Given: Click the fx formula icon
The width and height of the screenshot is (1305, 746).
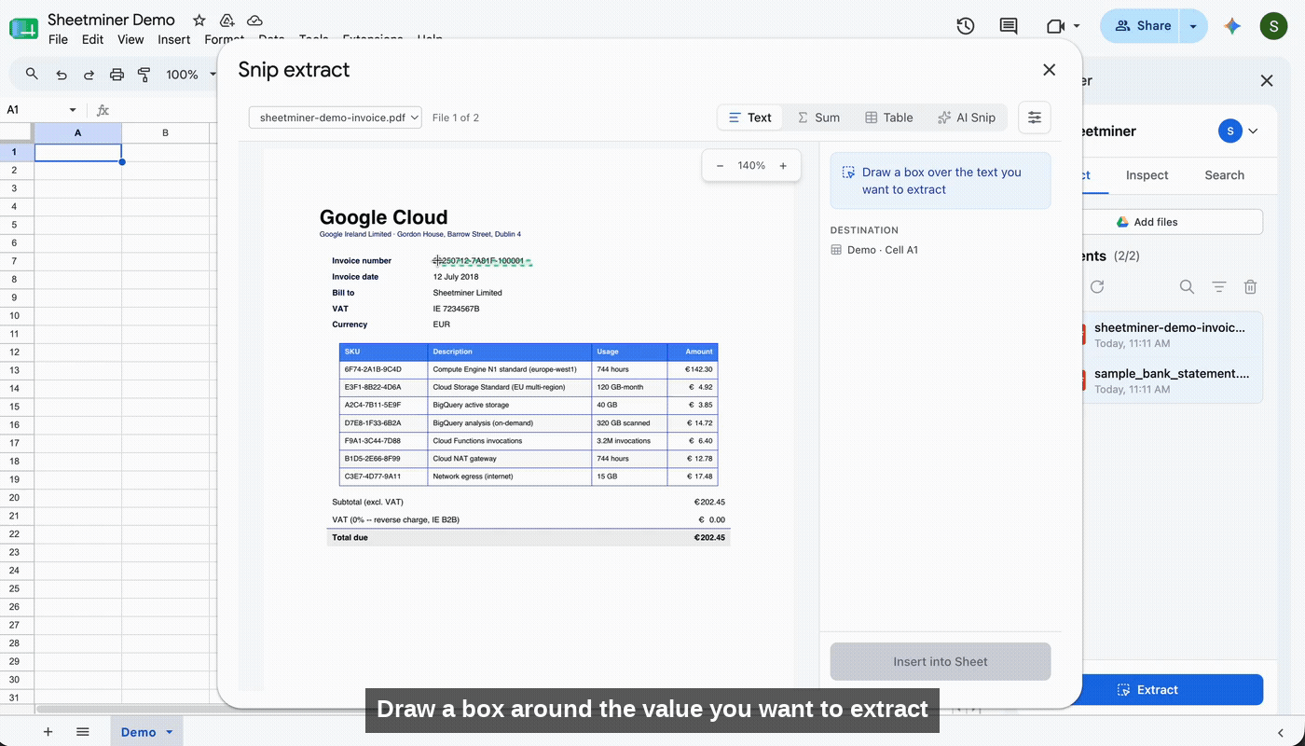Looking at the screenshot, I should click(x=103, y=110).
